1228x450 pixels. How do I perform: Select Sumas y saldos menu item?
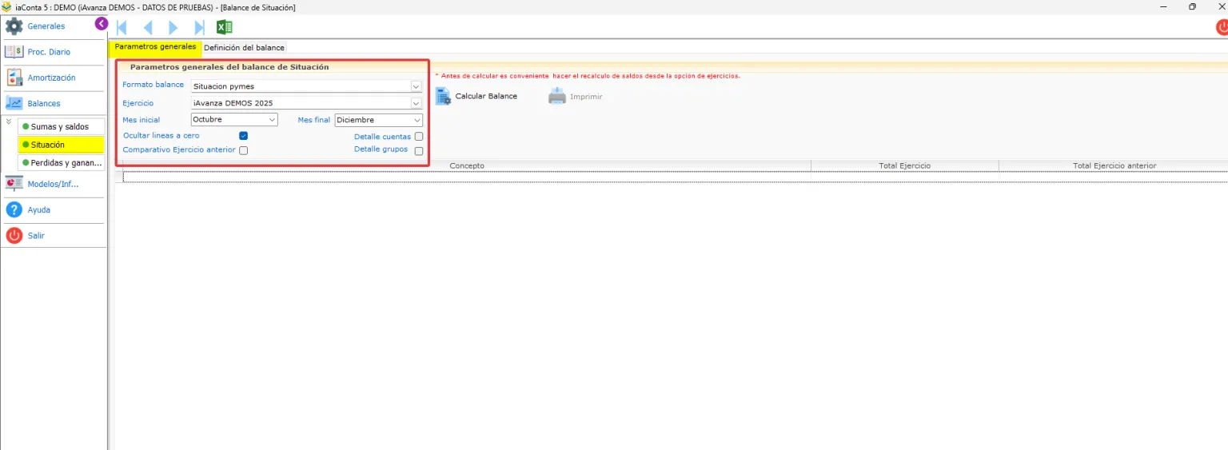click(61, 126)
